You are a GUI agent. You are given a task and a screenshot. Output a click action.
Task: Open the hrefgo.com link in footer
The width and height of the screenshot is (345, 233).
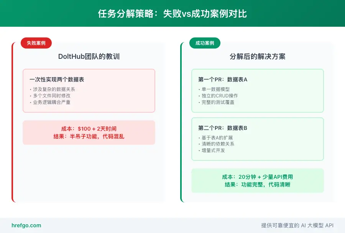click(26, 225)
